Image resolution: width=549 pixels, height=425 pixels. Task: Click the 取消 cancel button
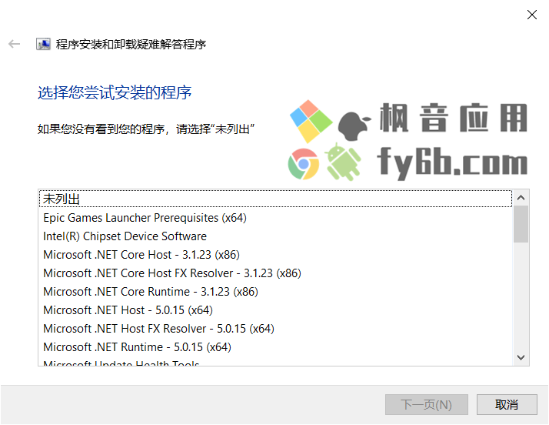tap(507, 405)
